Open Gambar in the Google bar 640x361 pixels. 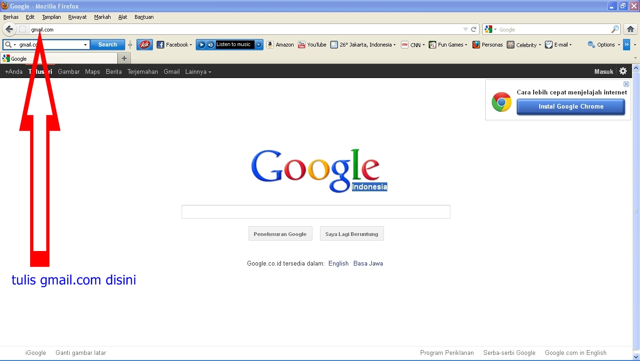click(69, 71)
